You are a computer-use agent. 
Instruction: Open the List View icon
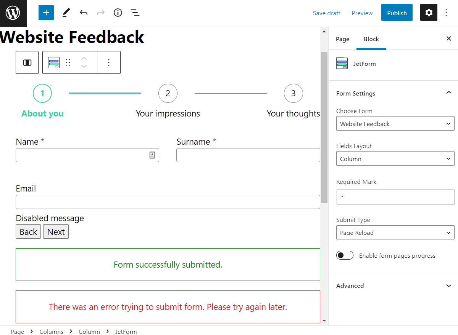coord(135,13)
